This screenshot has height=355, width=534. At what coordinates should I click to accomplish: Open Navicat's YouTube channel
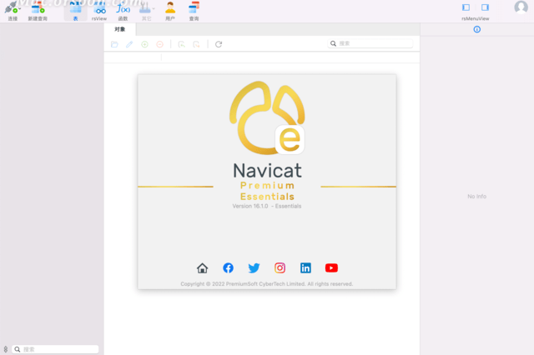[331, 268]
